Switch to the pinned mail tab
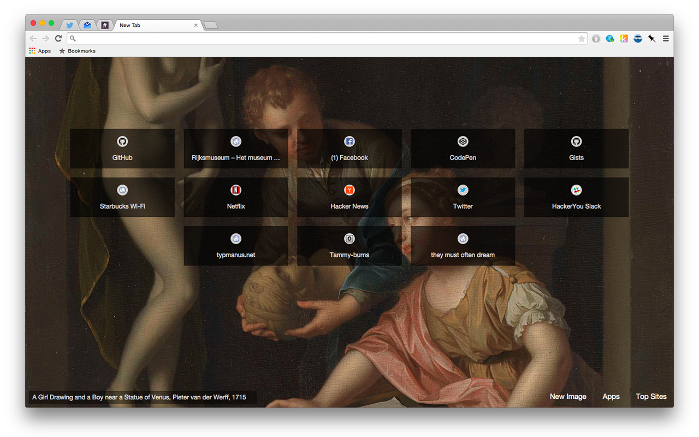 click(87, 25)
